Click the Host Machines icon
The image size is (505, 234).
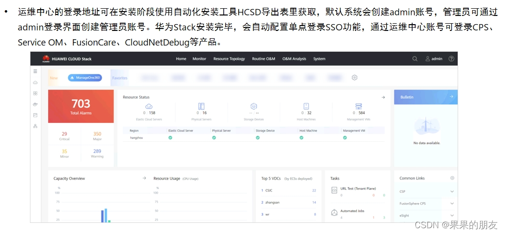(306, 106)
